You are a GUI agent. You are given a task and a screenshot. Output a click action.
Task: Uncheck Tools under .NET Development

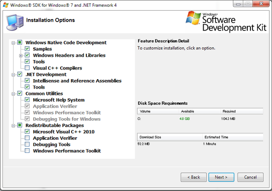point(27,87)
